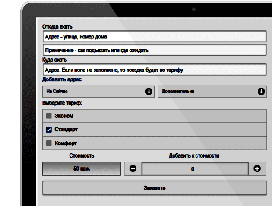The width and height of the screenshot is (272, 206).
Task: Click the arrow icon on 'Дополнительно'
Action: [261, 92]
